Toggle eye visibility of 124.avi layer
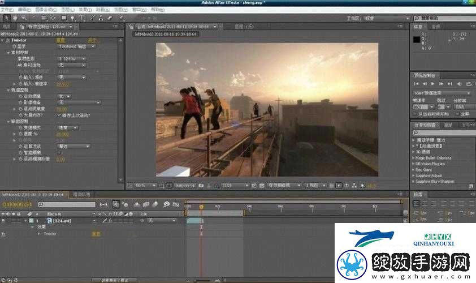This screenshot has width=476, height=283. point(3,221)
